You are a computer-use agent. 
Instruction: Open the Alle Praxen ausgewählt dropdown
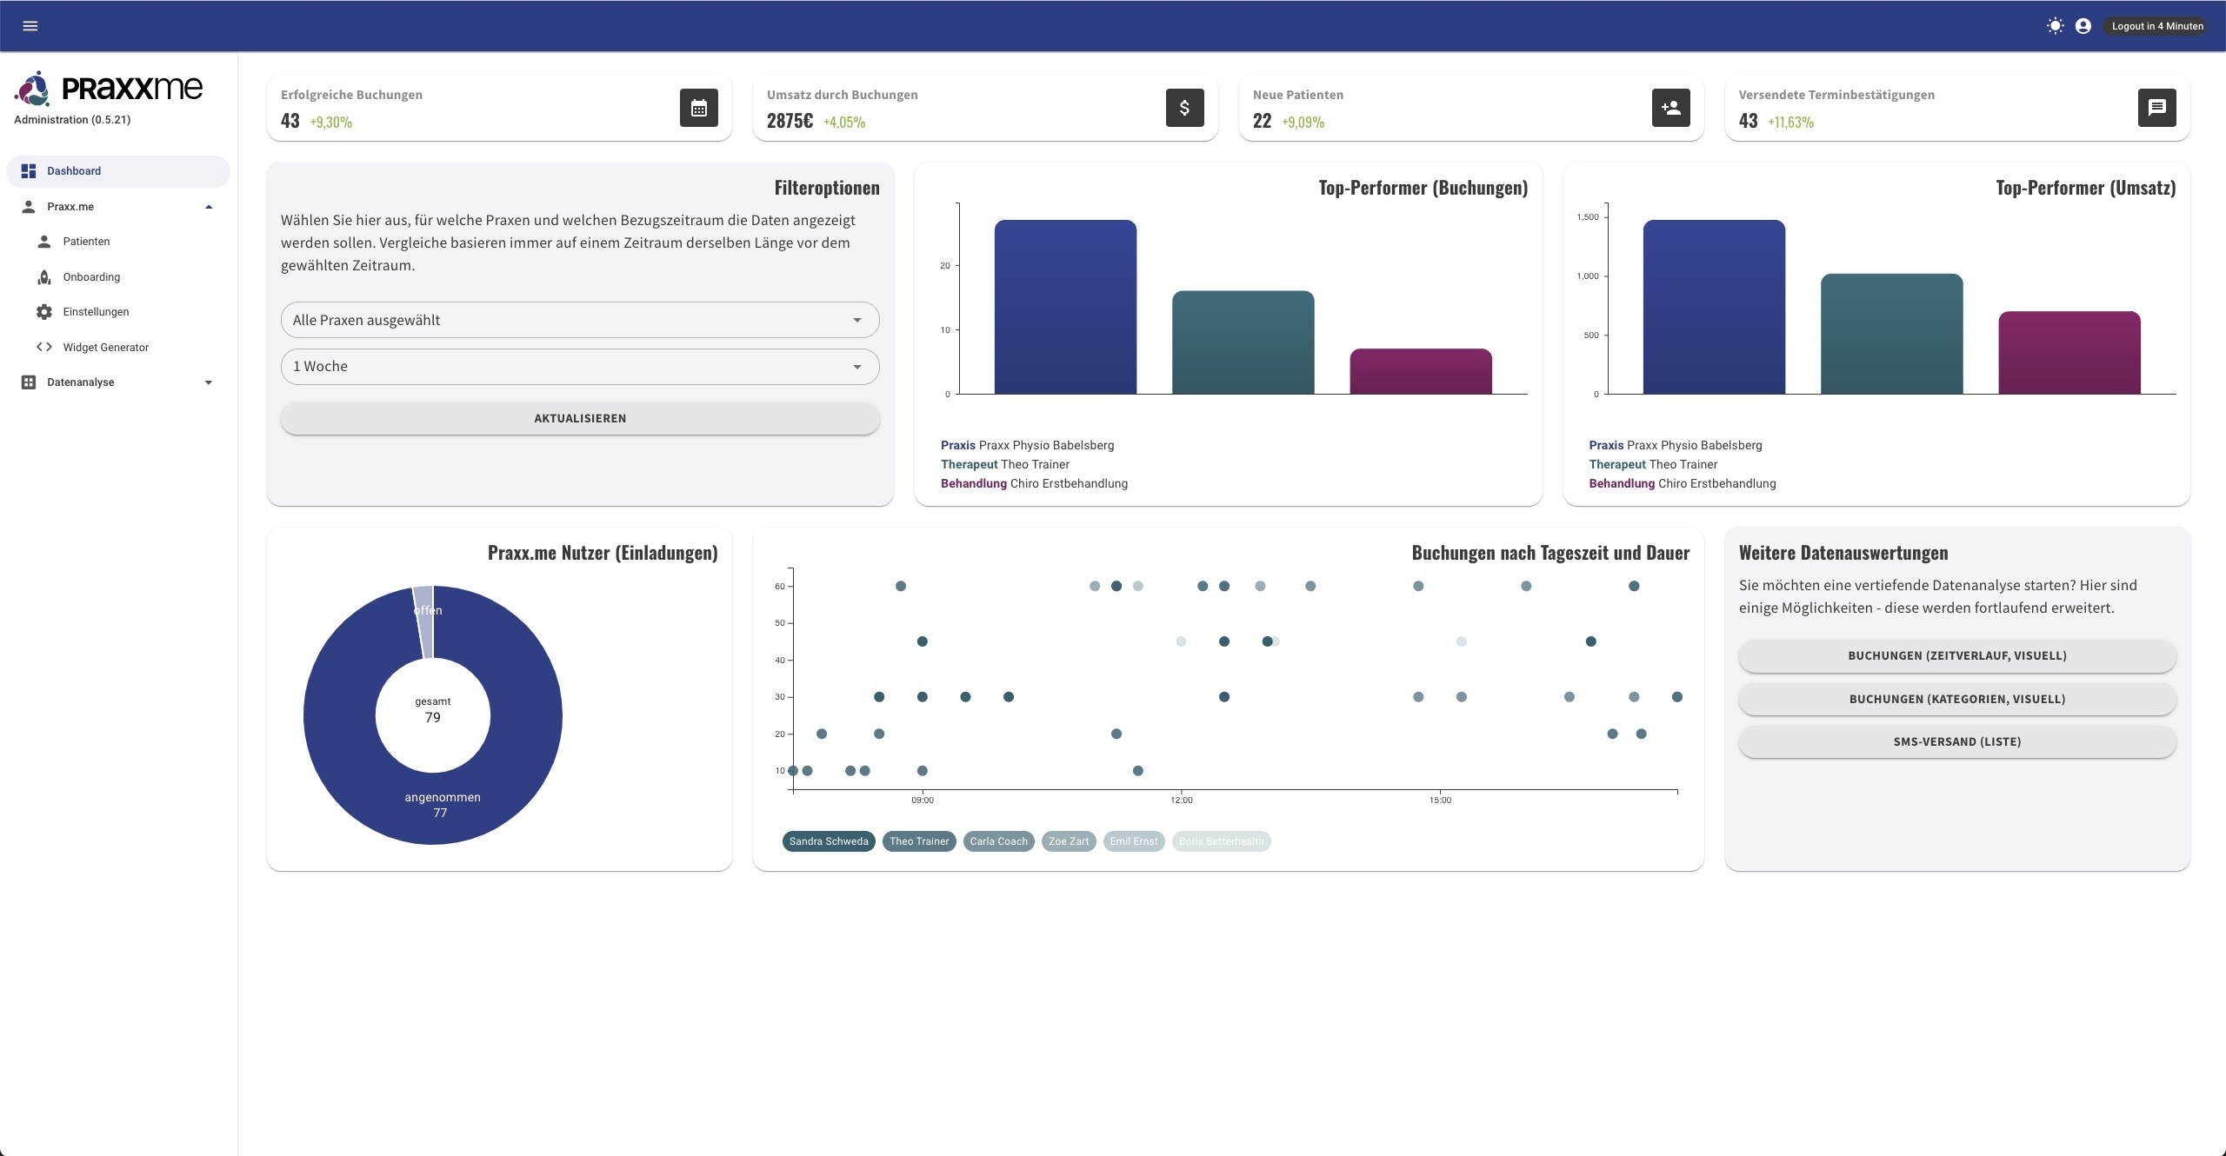pyautogui.click(x=579, y=320)
